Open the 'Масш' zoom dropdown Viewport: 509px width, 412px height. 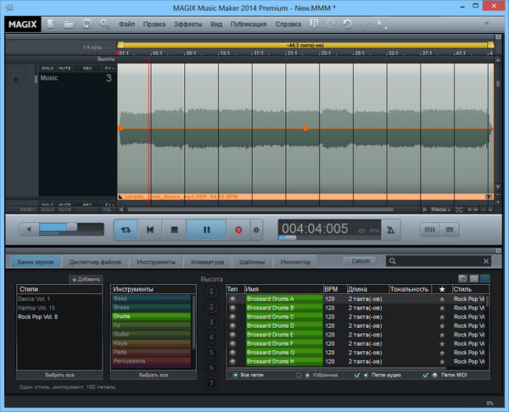pos(439,208)
